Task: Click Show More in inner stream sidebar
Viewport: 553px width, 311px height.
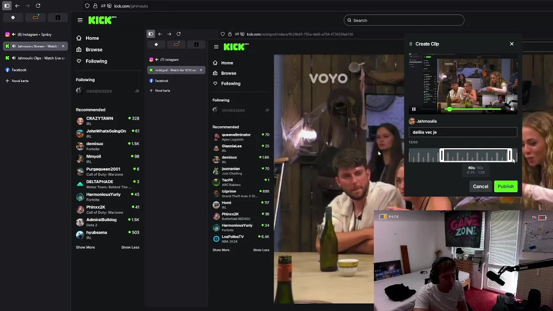Action: coord(221,250)
